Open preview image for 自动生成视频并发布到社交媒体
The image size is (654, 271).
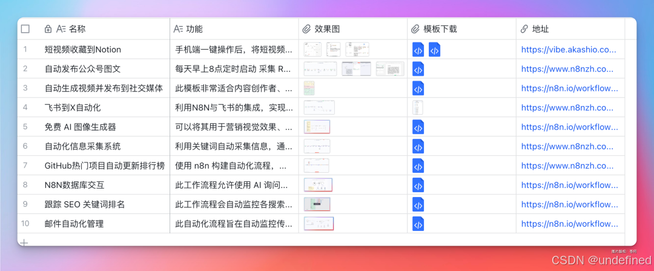coord(309,88)
